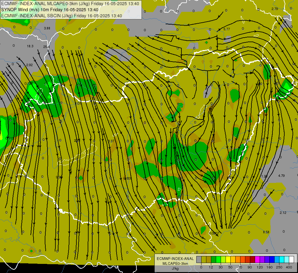Click the map value 2.79
The height and width of the screenshot is (273, 298).
coord(275,9)
